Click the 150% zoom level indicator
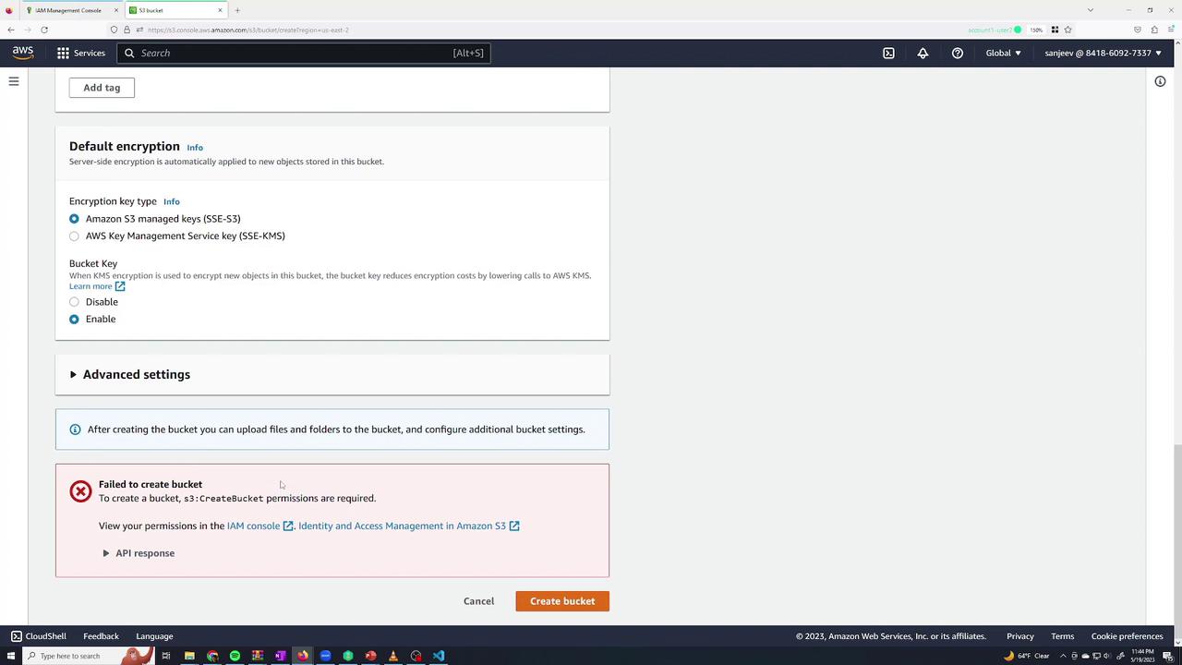 click(x=1036, y=30)
